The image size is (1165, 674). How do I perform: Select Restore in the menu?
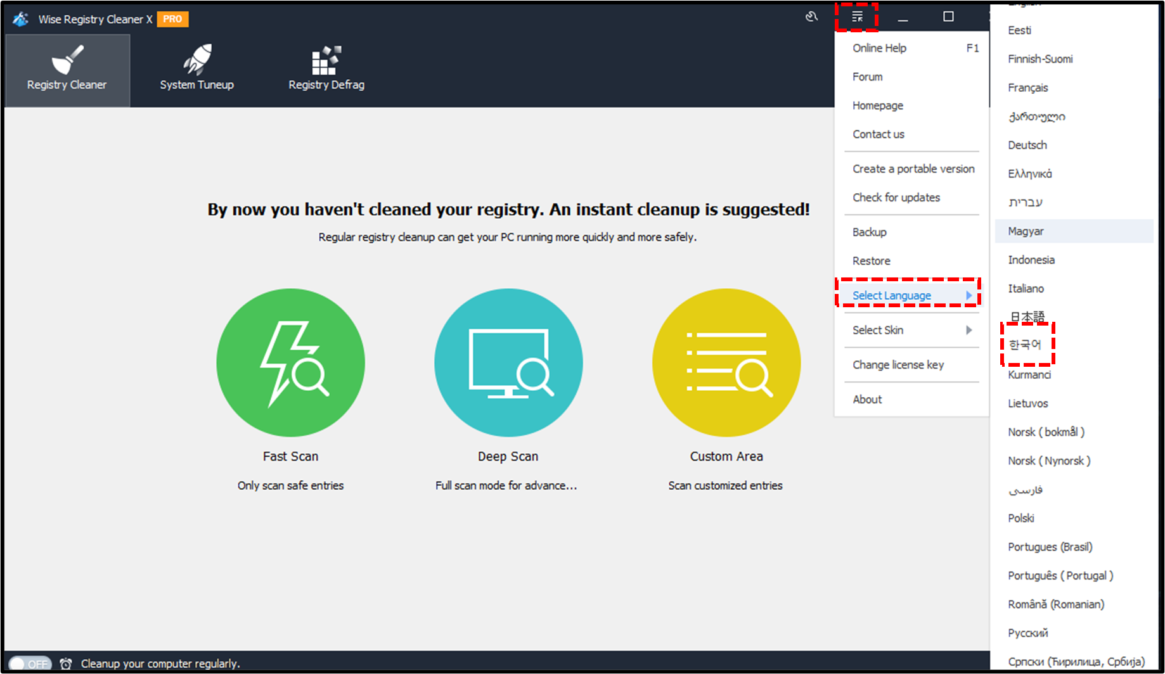click(x=911, y=261)
